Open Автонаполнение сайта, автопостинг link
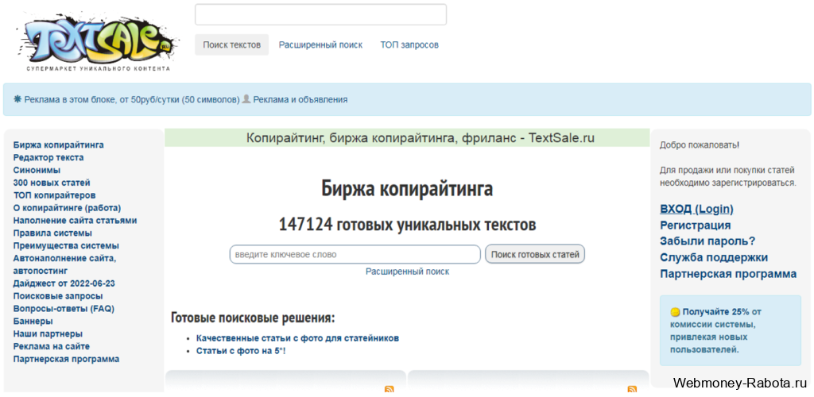The height and width of the screenshot is (397, 814). (65, 264)
